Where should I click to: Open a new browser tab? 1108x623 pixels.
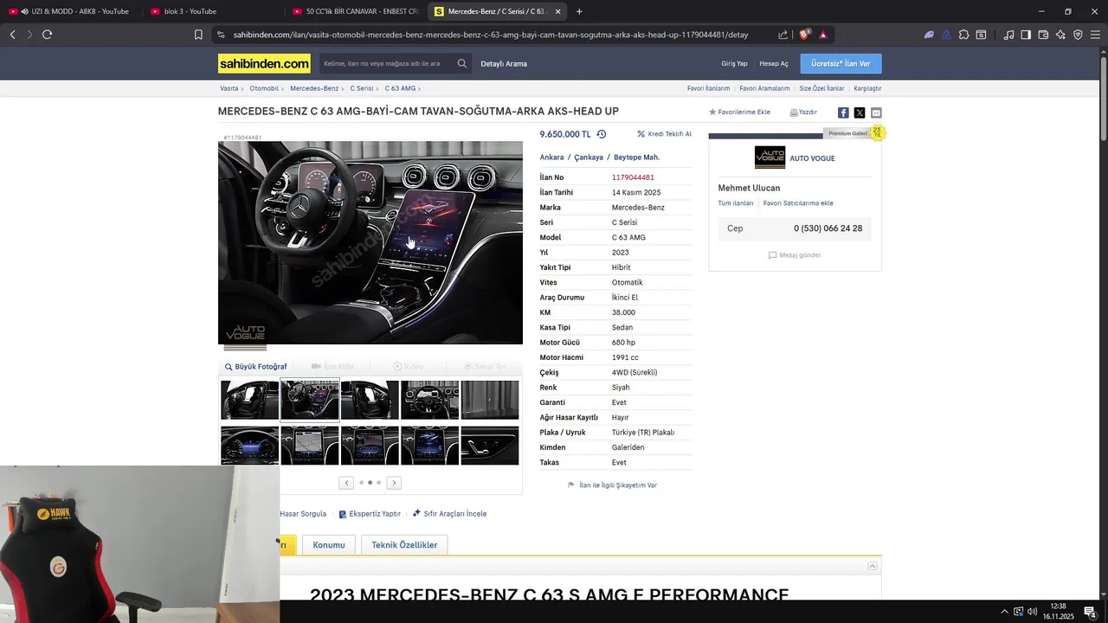579,11
